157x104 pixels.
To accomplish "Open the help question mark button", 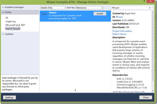I will (144, 1).
